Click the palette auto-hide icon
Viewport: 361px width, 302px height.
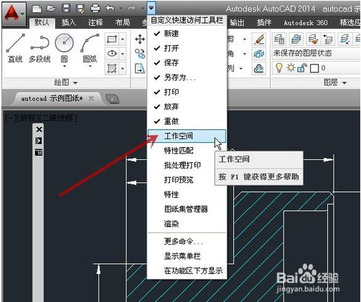39,141
